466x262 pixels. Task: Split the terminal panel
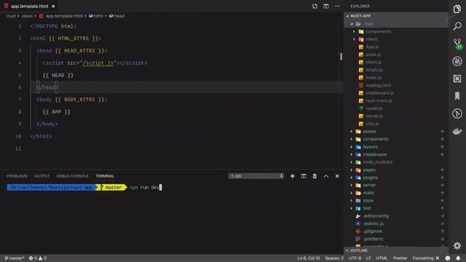[x=304, y=176]
